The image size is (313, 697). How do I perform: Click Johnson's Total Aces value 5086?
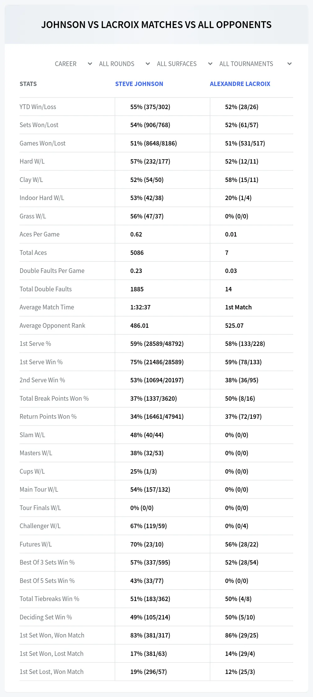[137, 253]
